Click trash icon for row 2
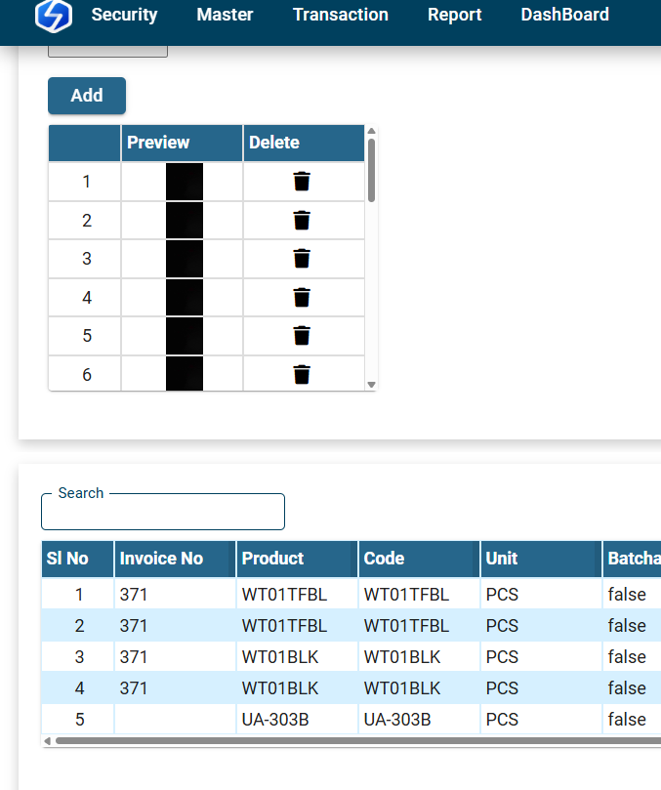Screen dimensions: 661x790 coord(303,221)
